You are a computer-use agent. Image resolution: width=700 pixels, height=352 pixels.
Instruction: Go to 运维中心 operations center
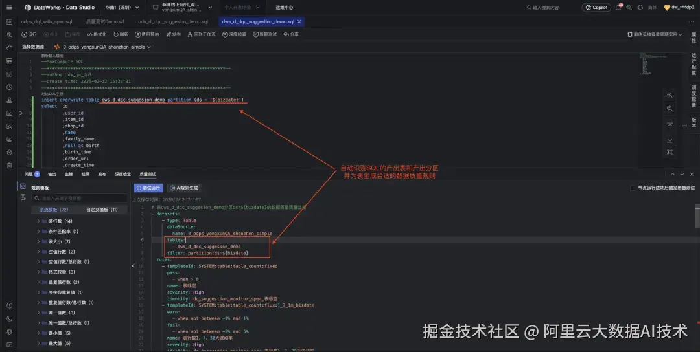click(285, 8)
